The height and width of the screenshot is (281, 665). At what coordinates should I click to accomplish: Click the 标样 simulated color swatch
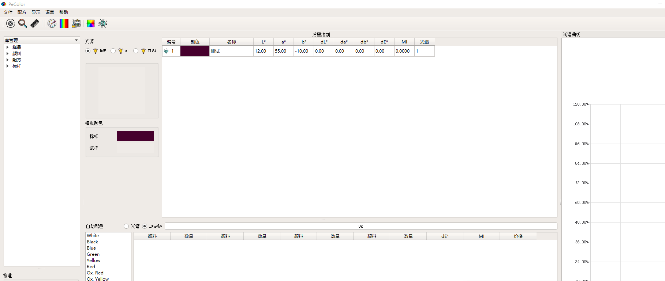(x=135, y=136)
